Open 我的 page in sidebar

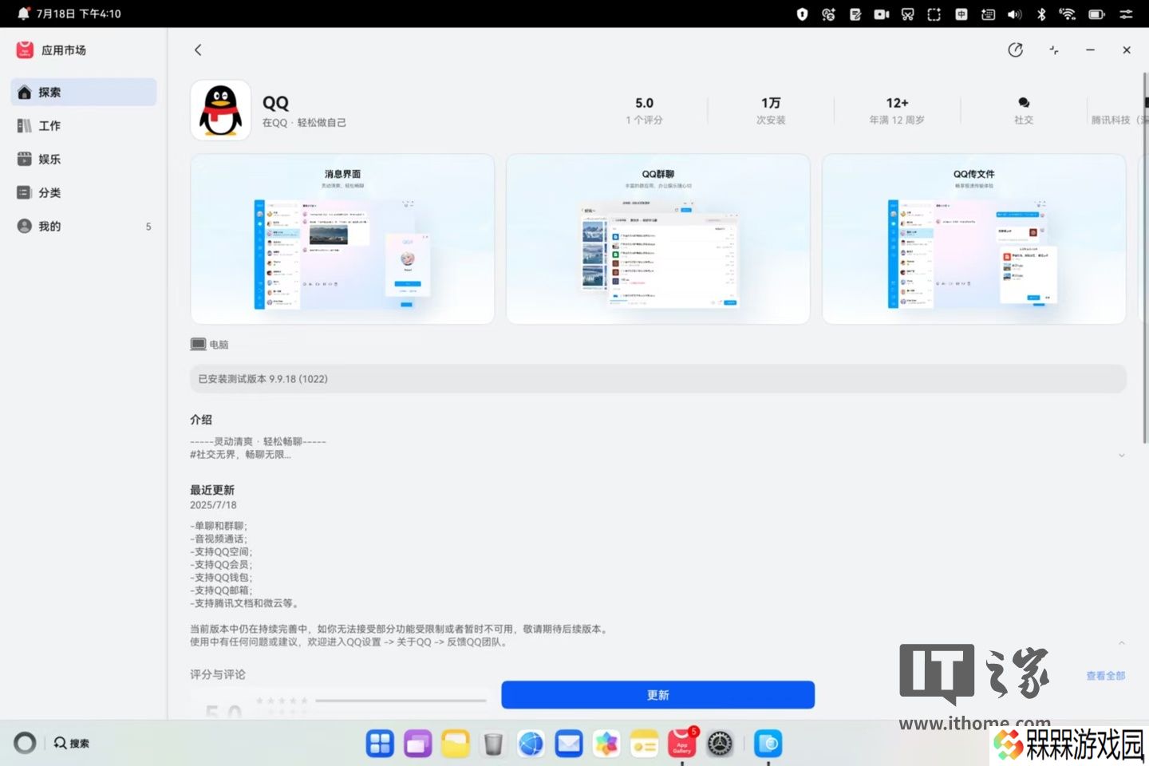(84, 226)
